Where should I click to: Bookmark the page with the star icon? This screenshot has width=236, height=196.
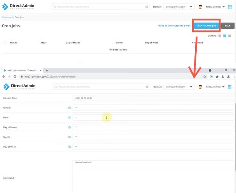tap(205, 77)
